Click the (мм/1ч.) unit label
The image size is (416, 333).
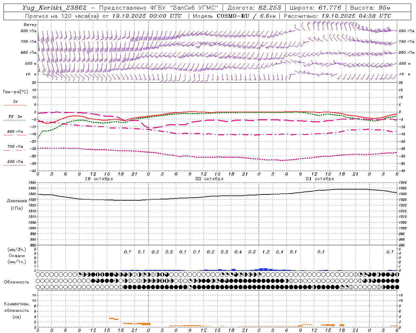click(x=17, y=262)
